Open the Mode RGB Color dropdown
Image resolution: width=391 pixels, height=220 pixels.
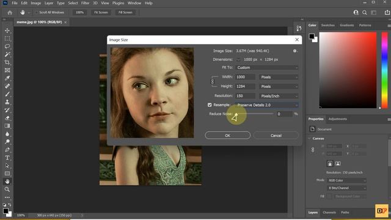coord(346,180)
